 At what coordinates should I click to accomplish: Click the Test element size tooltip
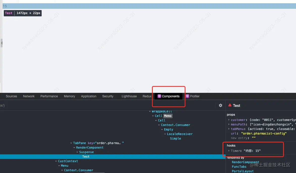pyautogui.click(x=23, y=13)
